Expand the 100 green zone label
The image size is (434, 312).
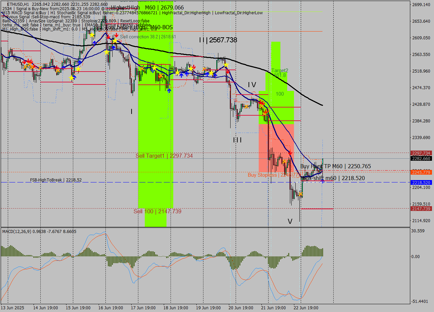(x=279, y=94)
